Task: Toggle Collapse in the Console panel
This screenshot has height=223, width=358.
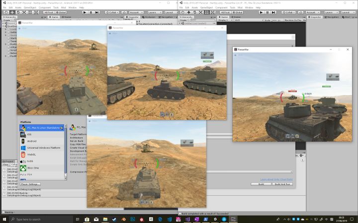Action: [14, 165]
